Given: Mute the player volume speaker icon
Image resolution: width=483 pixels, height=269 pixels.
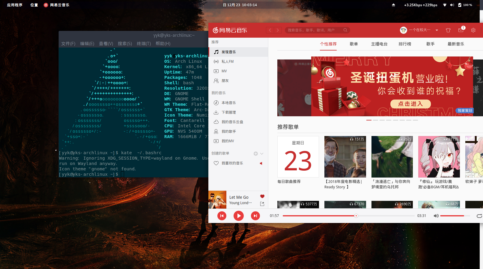Looking at the screenshot, I should click(x=436, y=216).
